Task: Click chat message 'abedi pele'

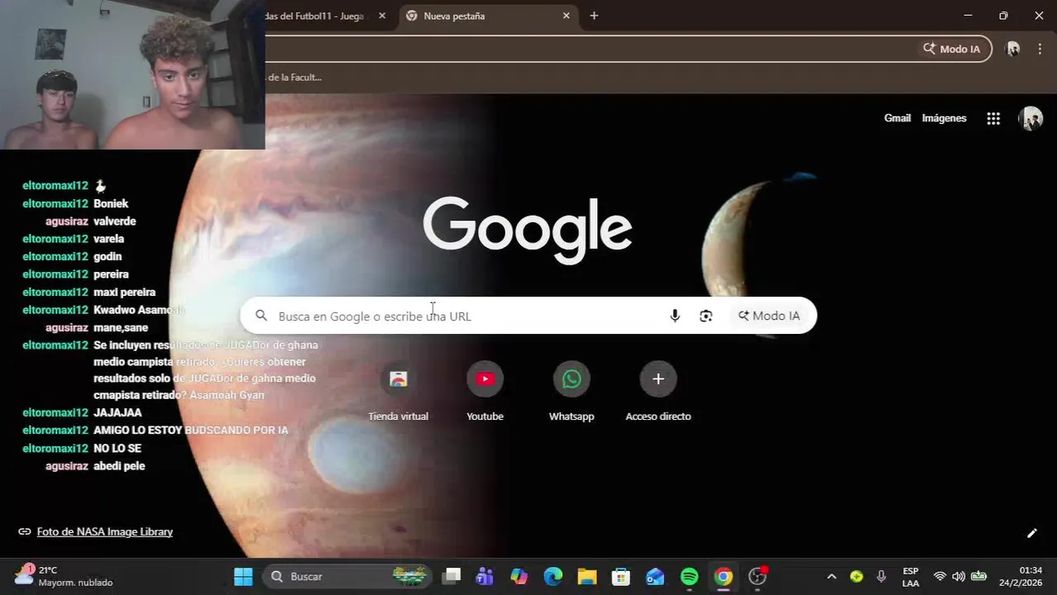Action: (x=119, y=466)
